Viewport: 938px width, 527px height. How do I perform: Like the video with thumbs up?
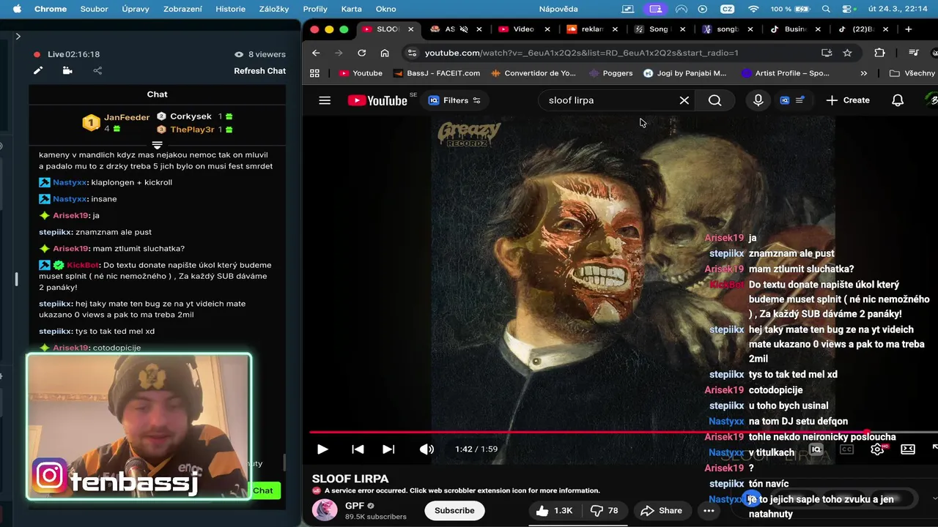point(554,511)
